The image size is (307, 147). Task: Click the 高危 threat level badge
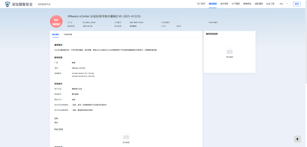56,21
